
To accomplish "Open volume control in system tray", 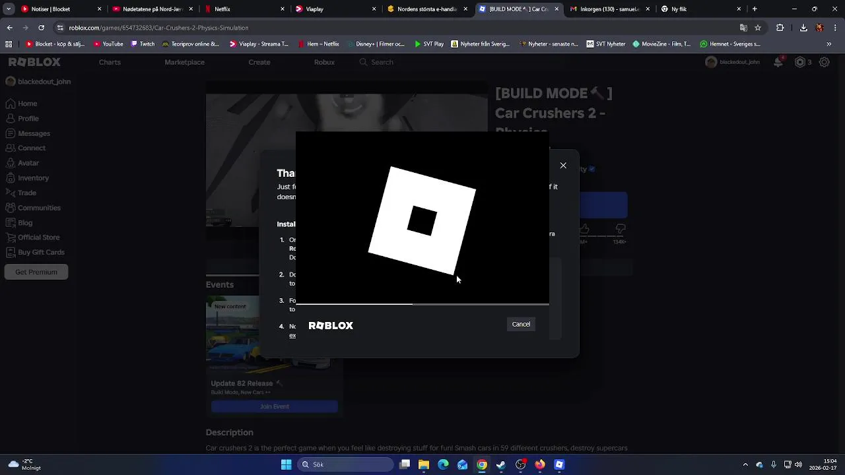I will coord(799,464).
